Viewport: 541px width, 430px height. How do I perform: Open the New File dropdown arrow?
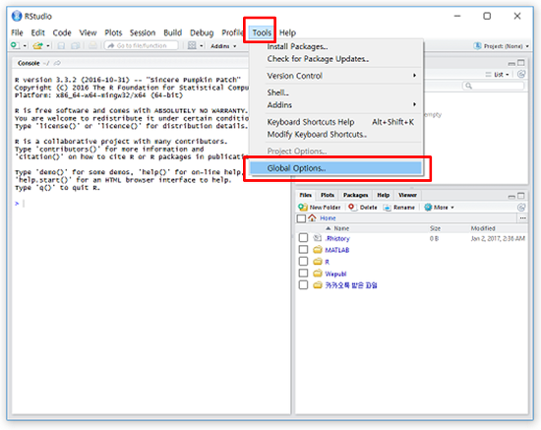(25, 46)
